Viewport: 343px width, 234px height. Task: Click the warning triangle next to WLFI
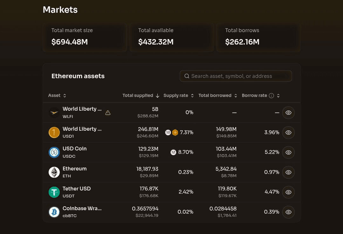point(108,113)
